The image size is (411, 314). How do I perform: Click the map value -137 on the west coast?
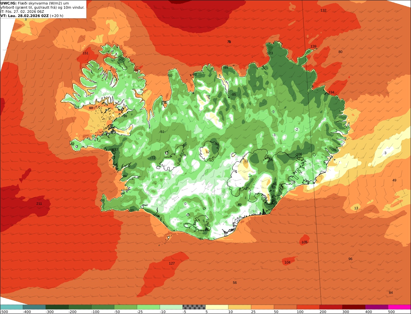point(114,150)
